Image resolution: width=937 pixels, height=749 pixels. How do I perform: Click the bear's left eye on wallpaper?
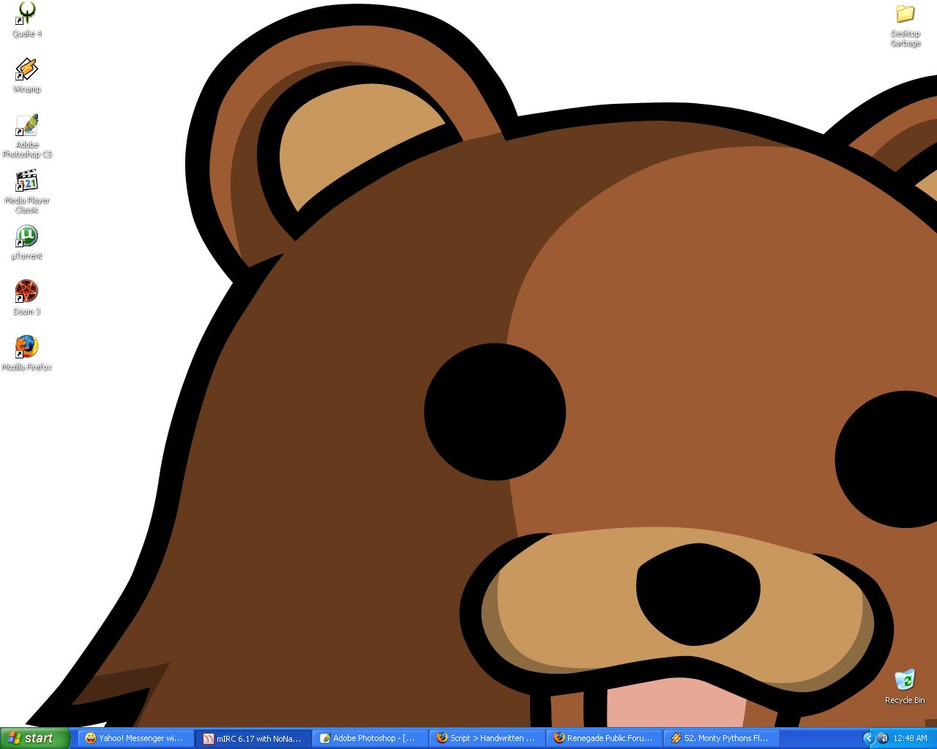(x=495, y=412)
